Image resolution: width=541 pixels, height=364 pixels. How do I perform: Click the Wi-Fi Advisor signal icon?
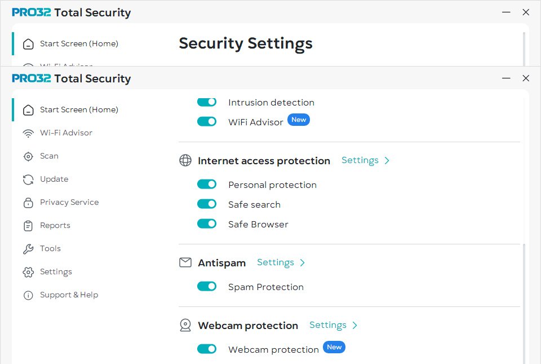point(28,133)
